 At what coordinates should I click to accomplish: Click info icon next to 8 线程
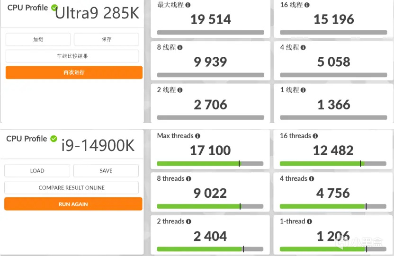click(180, 47)
